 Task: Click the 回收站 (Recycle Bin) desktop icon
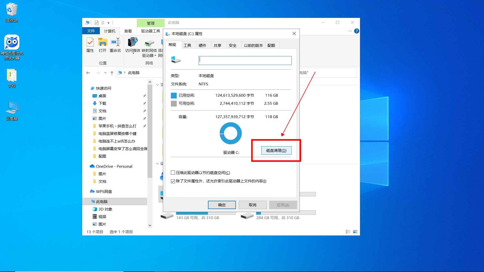pos(11,10)
